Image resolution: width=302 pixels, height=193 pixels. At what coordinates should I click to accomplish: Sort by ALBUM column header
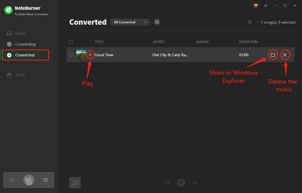coord(202,42)
